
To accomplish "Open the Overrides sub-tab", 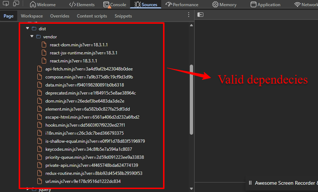I will 60,16.
